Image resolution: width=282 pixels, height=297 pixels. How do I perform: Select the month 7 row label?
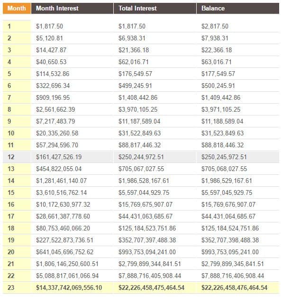(9, 97)
